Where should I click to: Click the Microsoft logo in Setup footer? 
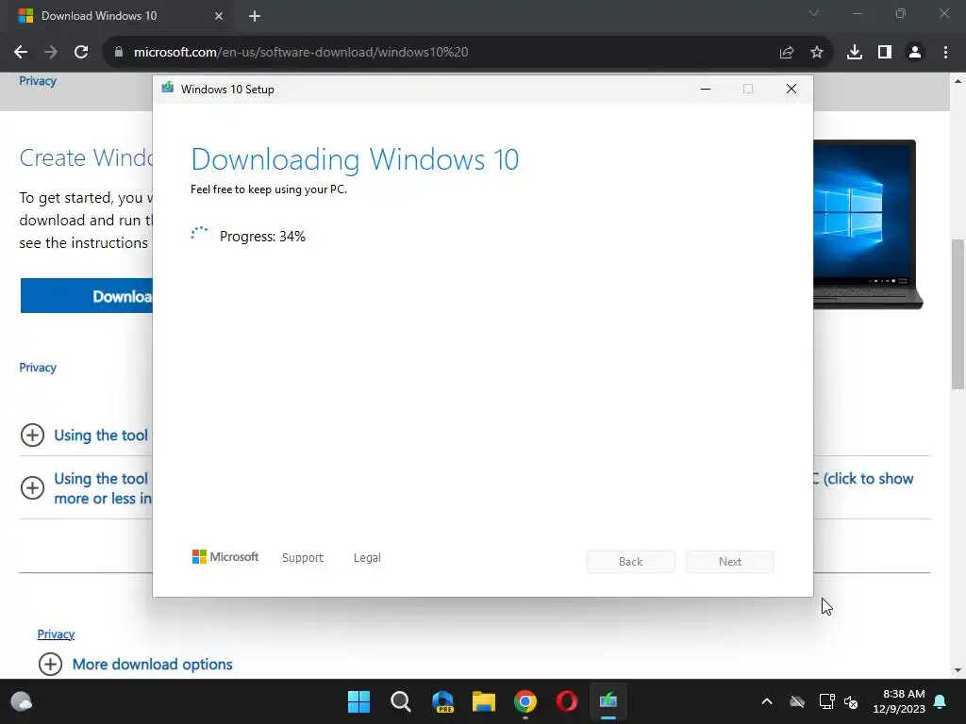click(225, 556)
